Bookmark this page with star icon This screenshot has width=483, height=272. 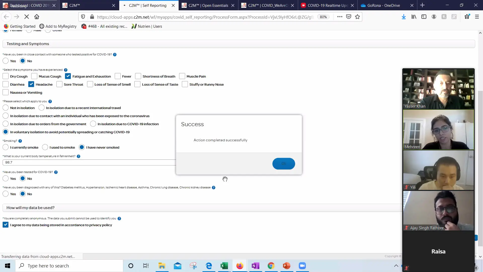pos(357,17)
